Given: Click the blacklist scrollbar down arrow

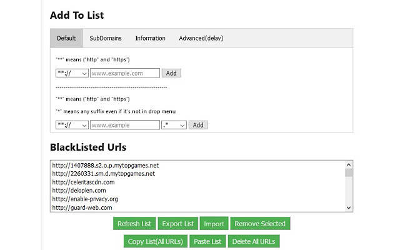Looking at the screenshot, I should coord(349,208).
